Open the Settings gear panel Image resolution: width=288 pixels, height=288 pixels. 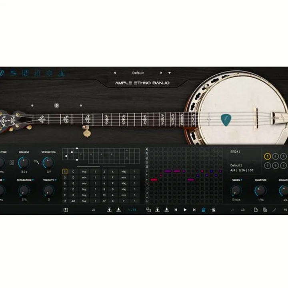pyautogui.click(x=49, y=73)
